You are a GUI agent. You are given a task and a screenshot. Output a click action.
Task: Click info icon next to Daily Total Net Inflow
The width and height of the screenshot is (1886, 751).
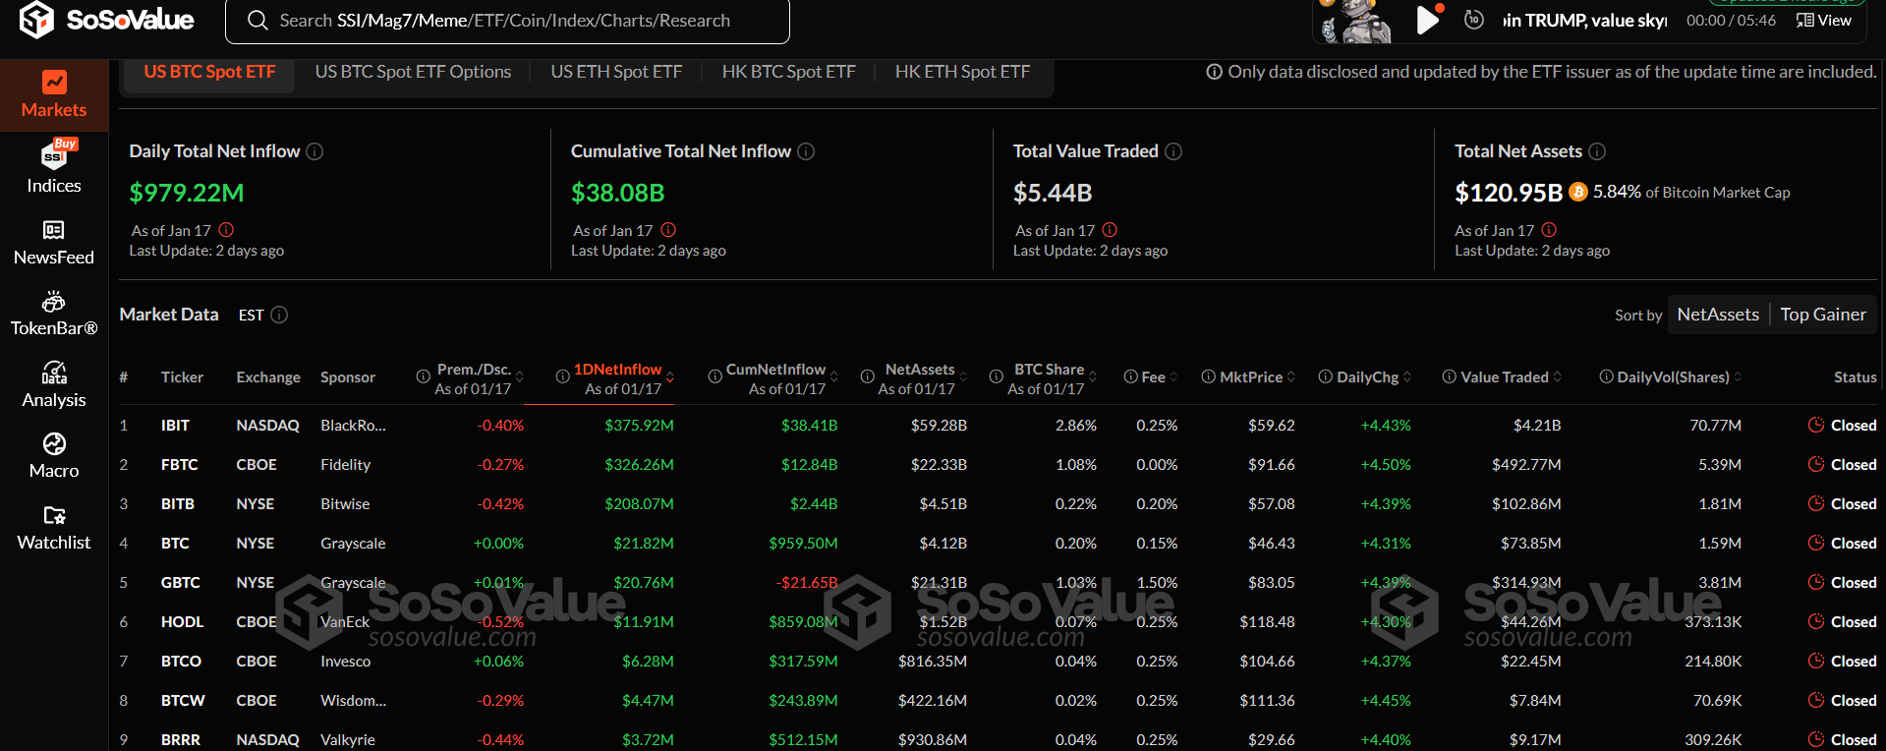314,151
